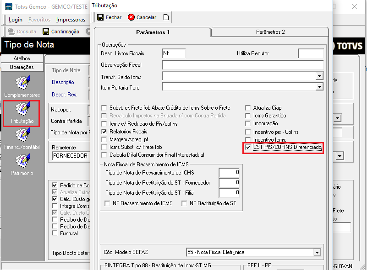
Task: Click the Cancelar button label
Action: pos(146,17)
